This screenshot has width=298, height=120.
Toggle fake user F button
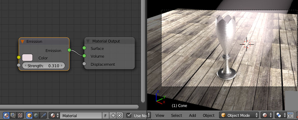106,115
